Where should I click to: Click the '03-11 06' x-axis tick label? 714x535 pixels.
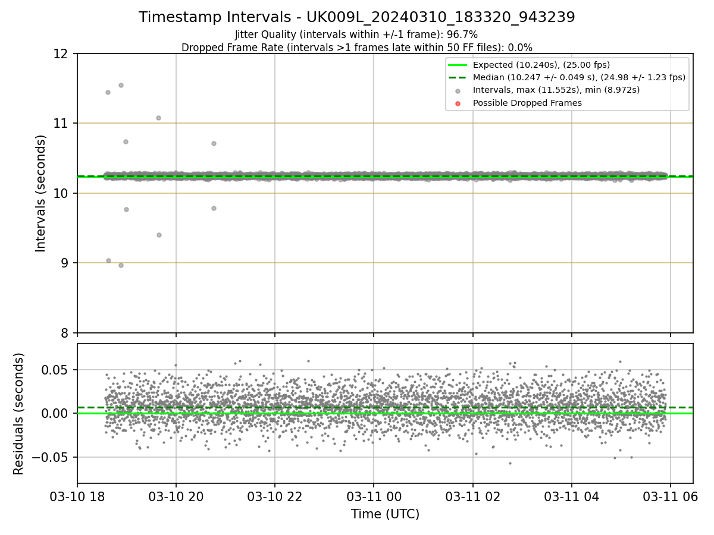(671, 496)
